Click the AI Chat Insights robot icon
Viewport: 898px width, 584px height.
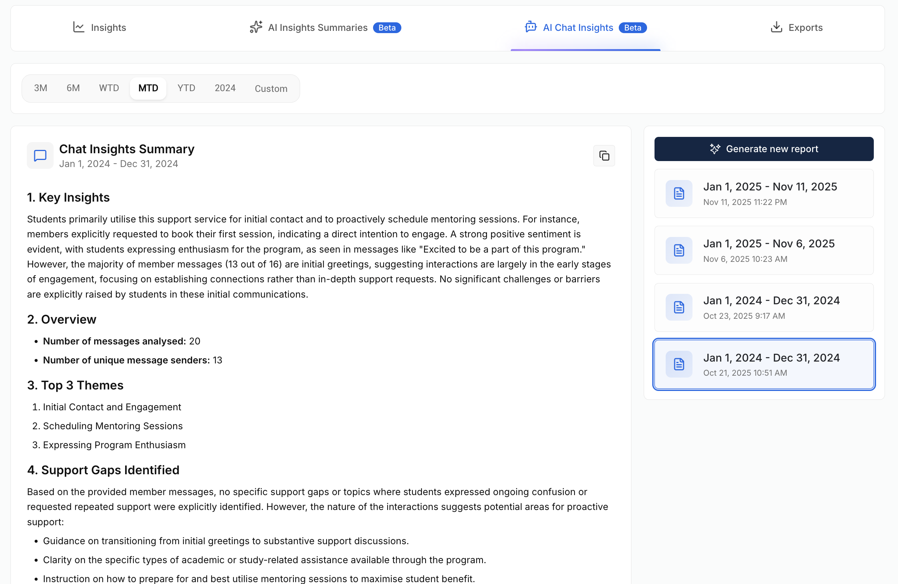[531, 27]
